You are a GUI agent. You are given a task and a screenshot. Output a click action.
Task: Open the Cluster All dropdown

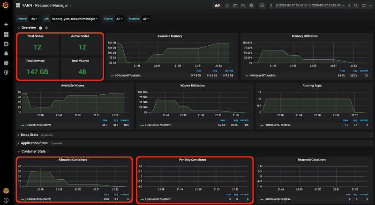[x=119, y=19]
